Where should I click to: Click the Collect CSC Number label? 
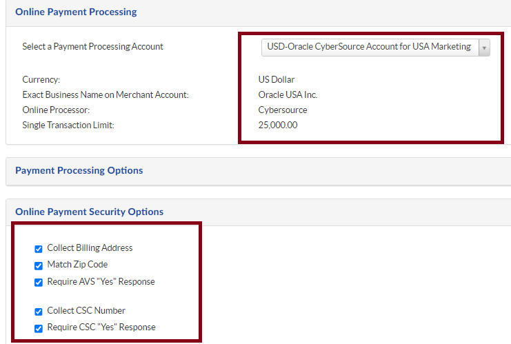pyautogui.click(x=86, y=311)
